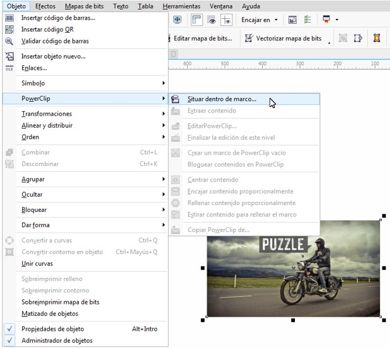The width and height of the screenshot is (390, 349).
Task: Click the Extraer contenido icon
Action: point(175,111)
